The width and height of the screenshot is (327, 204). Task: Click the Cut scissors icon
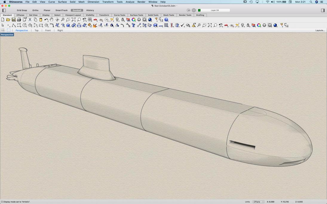(30, 20)
